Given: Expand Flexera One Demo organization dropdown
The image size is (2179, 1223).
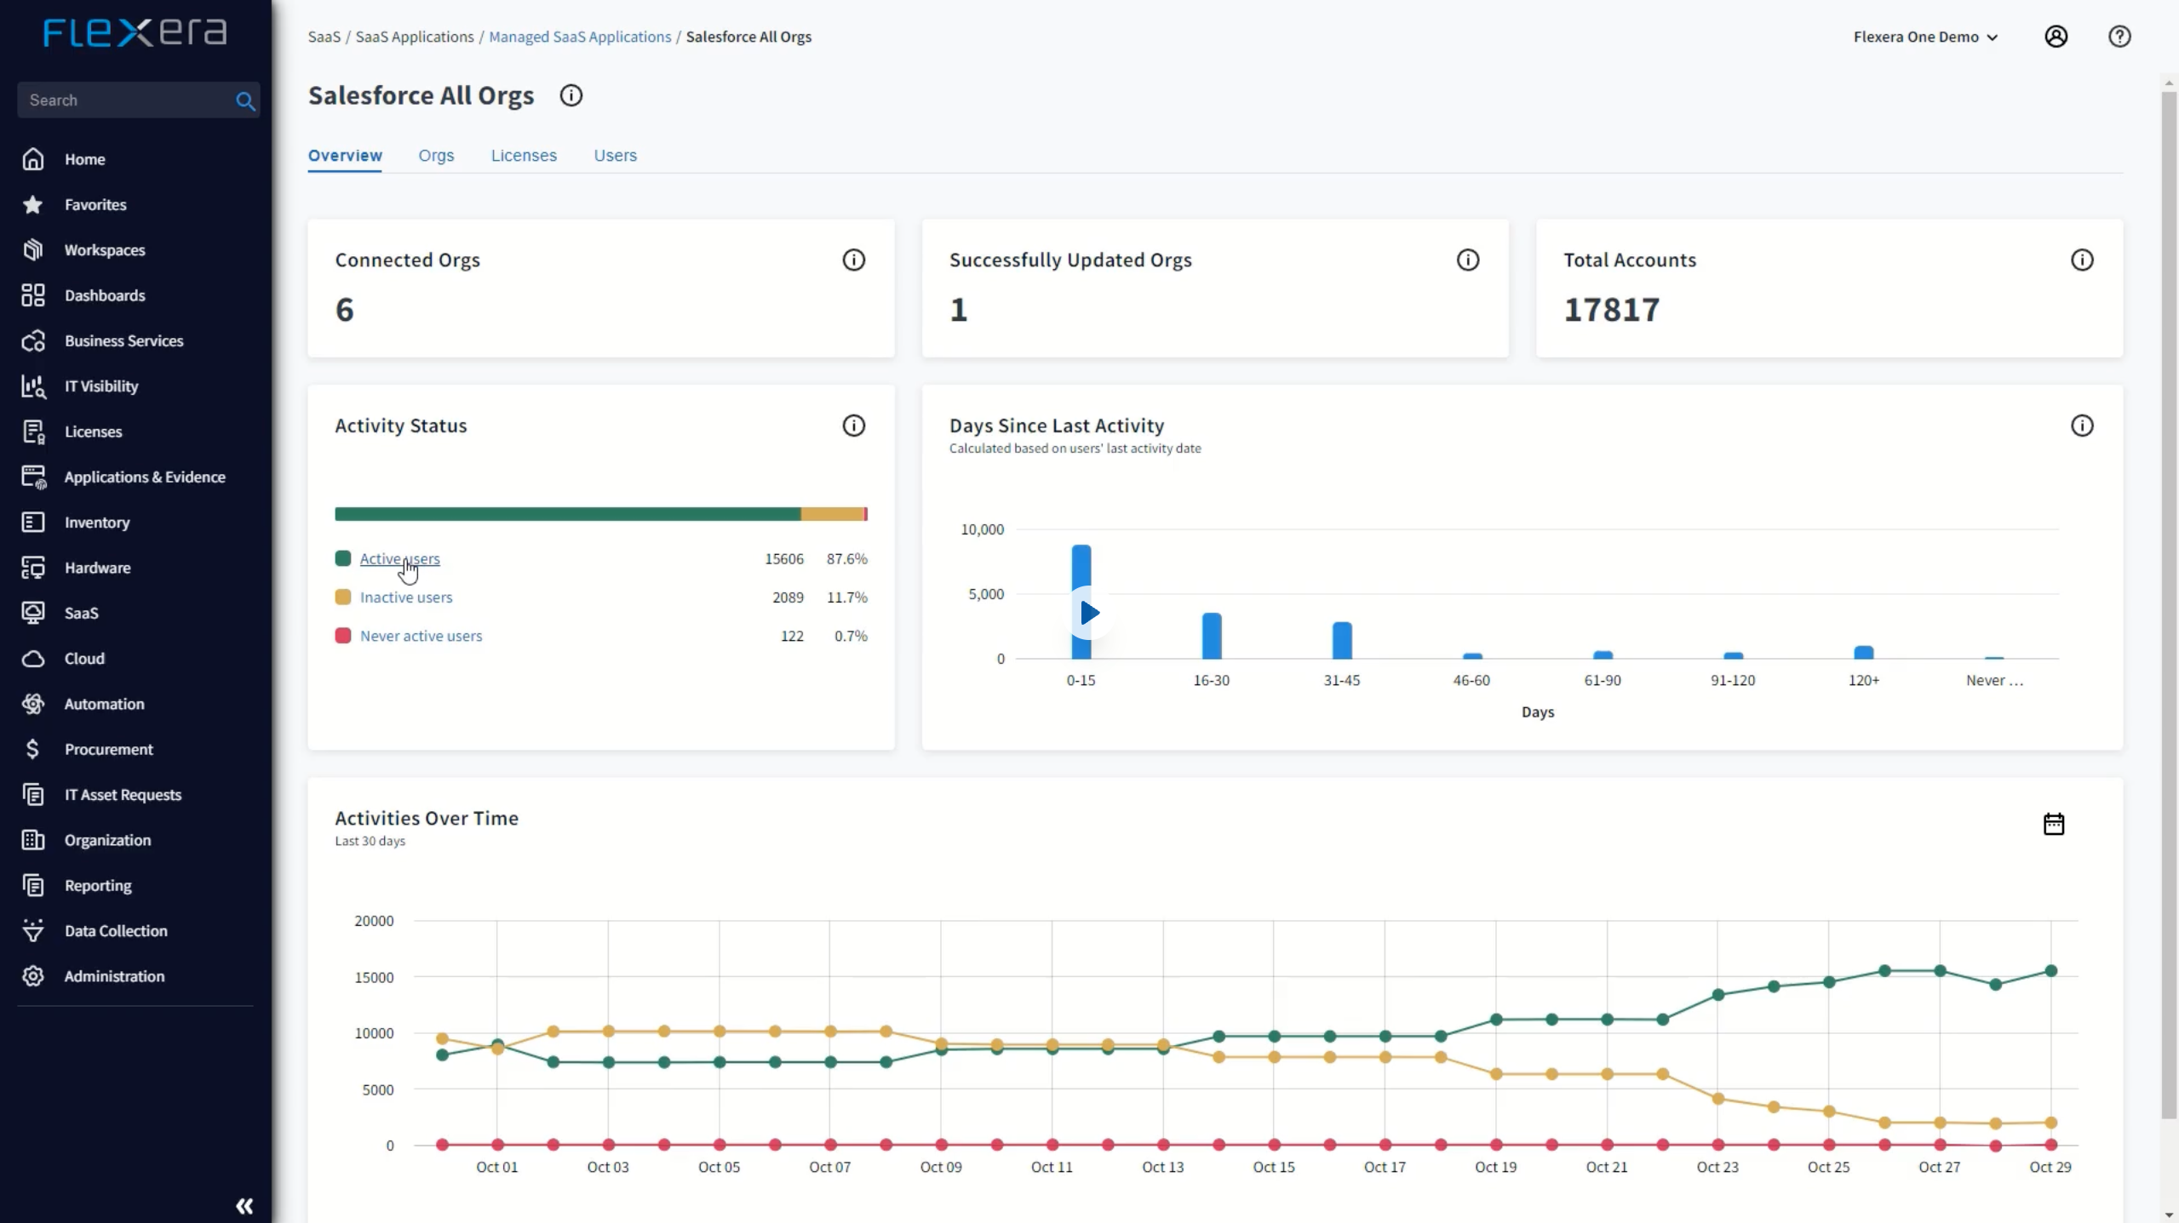Looking at the screenshot, I should tap(1925, 37).
